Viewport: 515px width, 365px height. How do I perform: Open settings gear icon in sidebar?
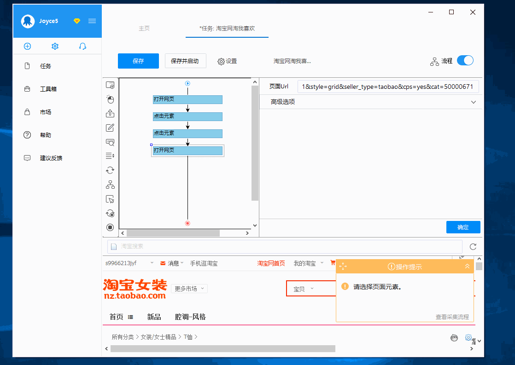point(55,46)
